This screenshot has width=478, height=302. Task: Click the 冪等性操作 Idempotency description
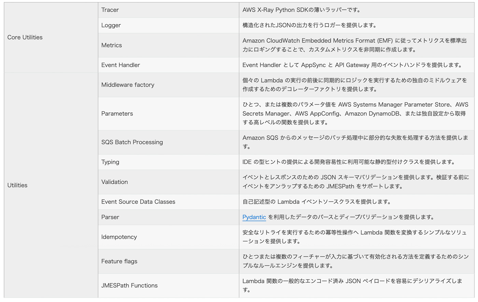click(354, 237)
